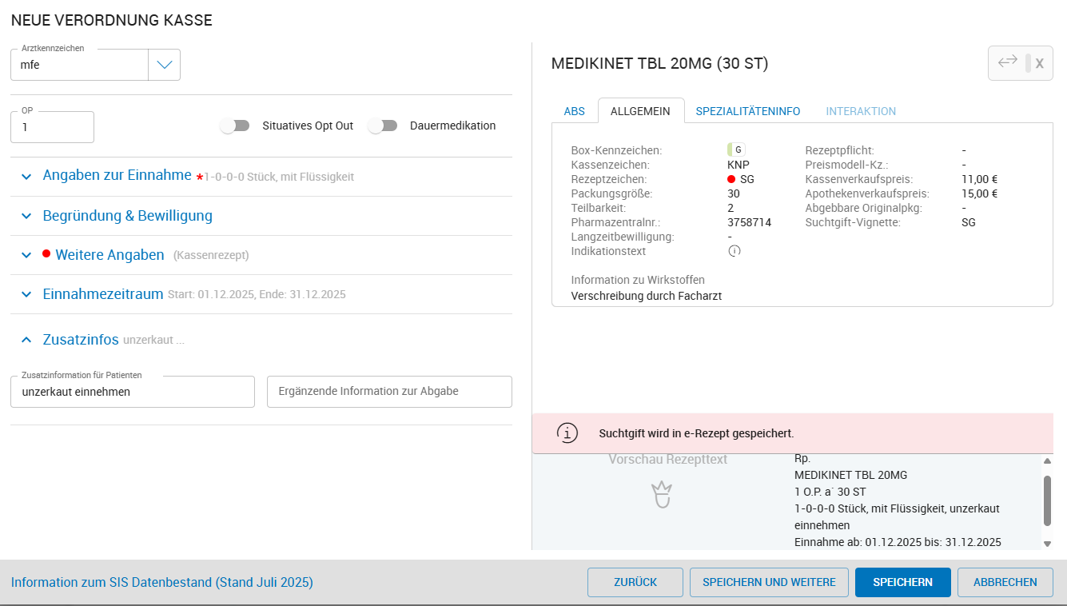Expand the Angaben zur Einnahme section
Viewport: 1067px width, 606px height.
(117, 176)
